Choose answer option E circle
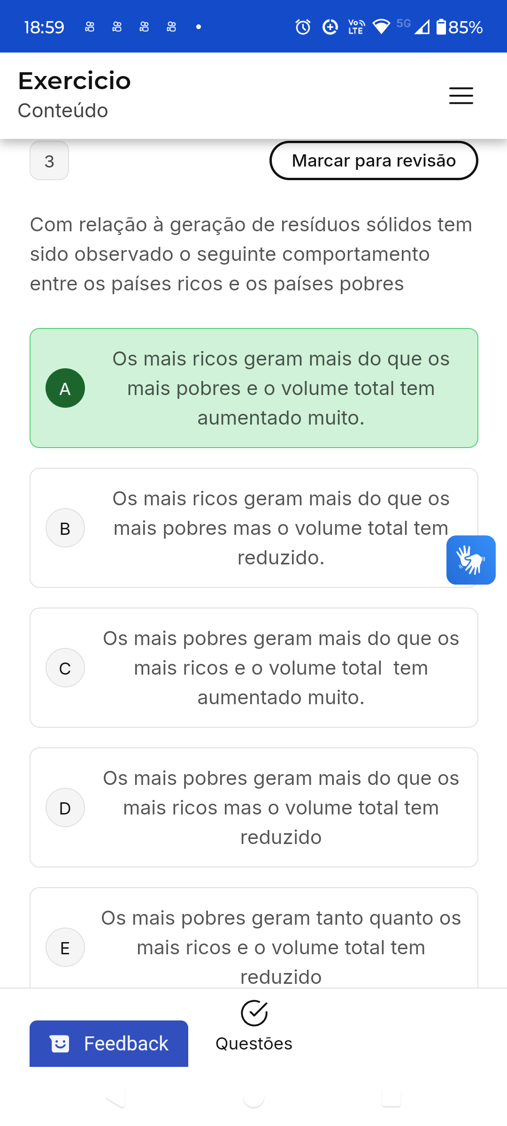Screen dimensions: 507x1126 click(65, 947)
